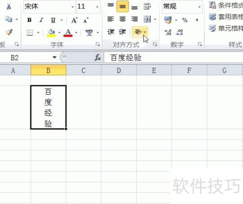Expand the accounting format dropdown arrow
Screen dimensions: 243x204
point(176,20)
